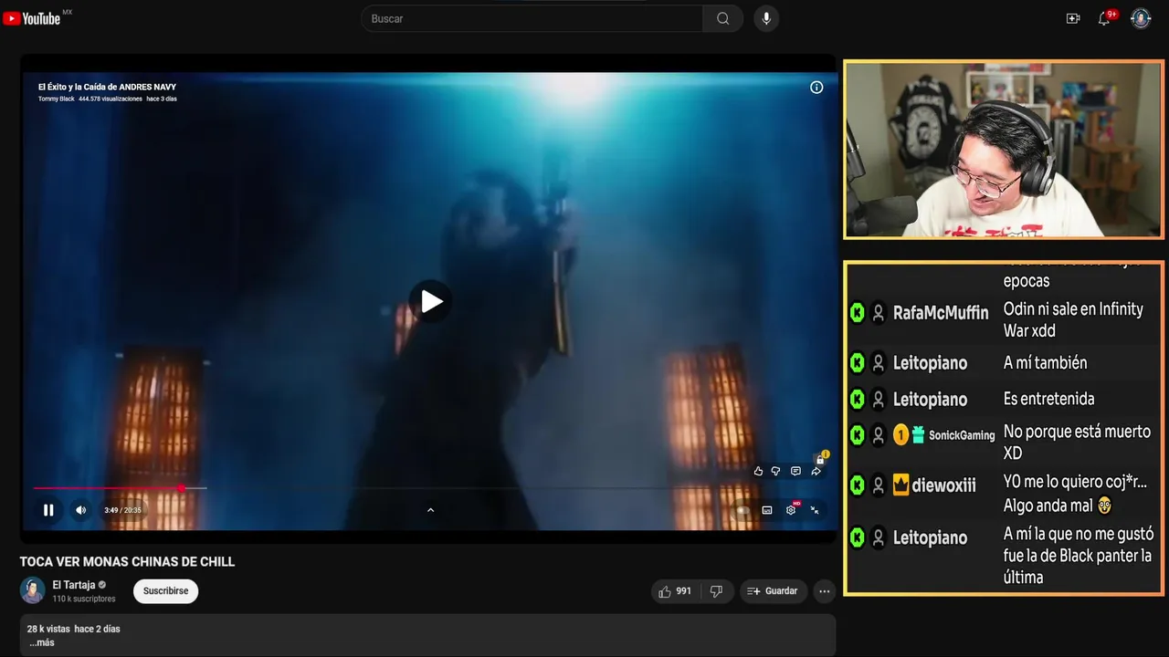The width and height of the screenshot is (1169, 657).
Task: Click diewoxiii username in chat
Action: (943, 485)
